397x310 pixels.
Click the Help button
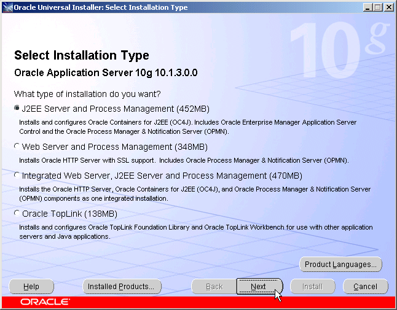click(x=31, y=287)
